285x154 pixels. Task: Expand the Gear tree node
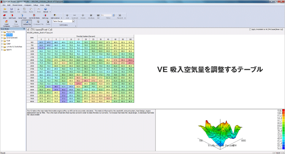click(x=2, y=44)
